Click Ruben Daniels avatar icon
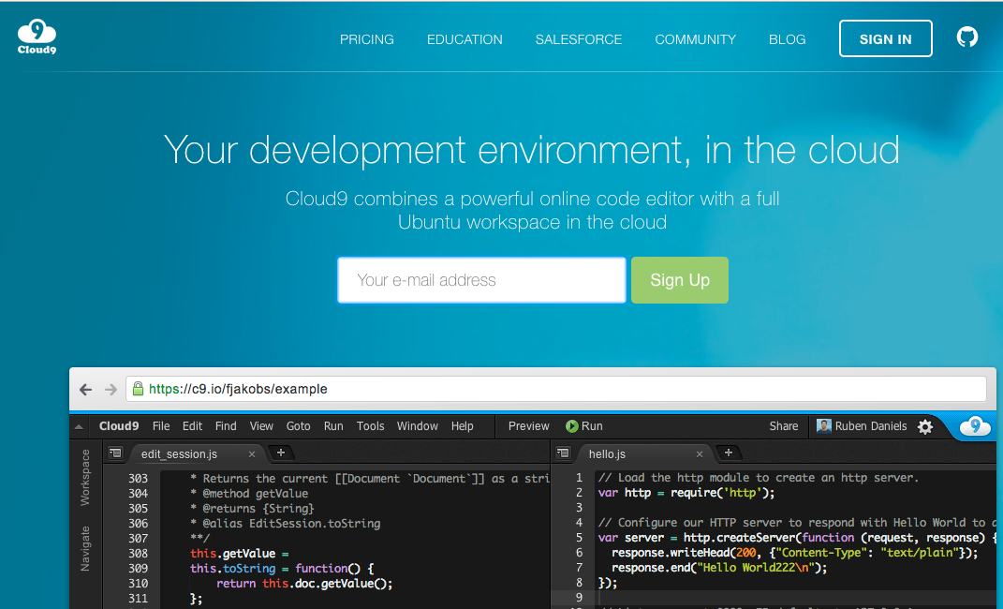 (824, 426)
